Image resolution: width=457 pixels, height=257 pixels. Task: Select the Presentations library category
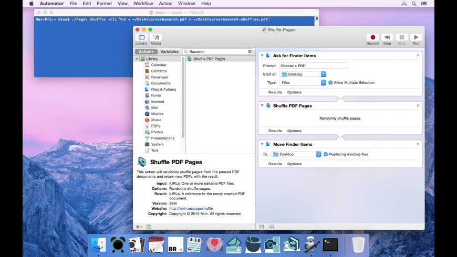[x=163, y=138]
